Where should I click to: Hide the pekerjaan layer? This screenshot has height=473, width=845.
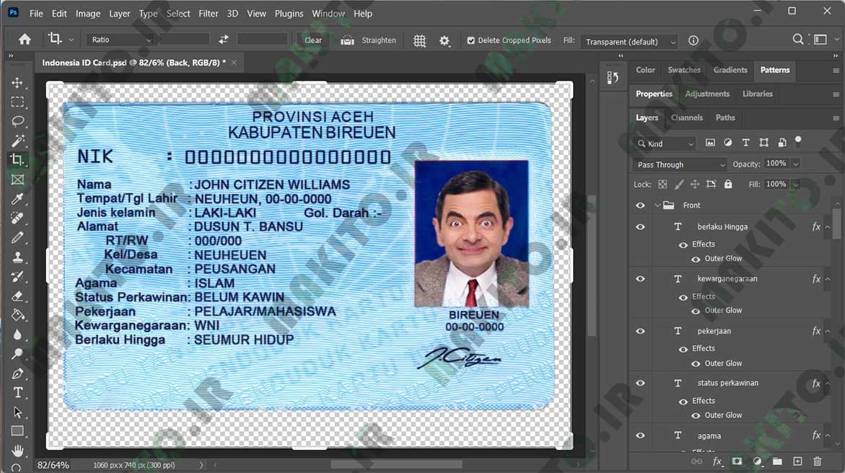(640, 331)
